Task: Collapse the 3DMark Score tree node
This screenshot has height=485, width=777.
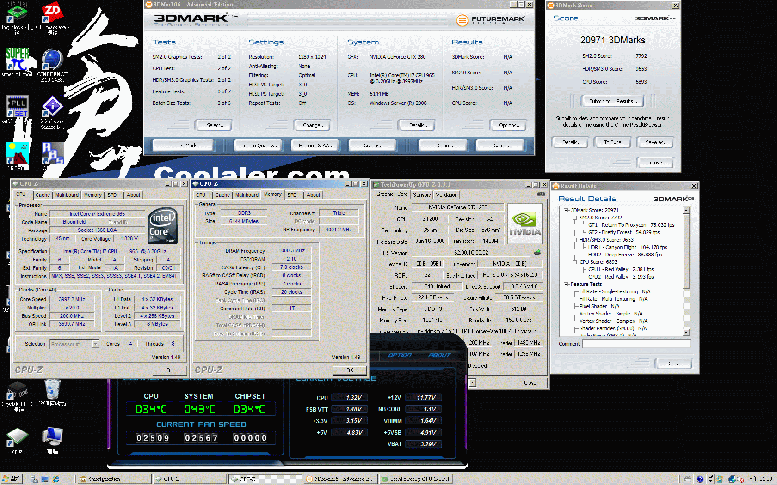Action: (x=566, y=210)
